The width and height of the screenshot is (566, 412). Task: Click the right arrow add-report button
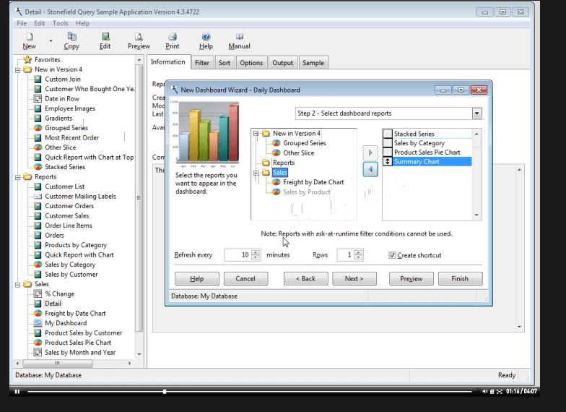[370, 153]
